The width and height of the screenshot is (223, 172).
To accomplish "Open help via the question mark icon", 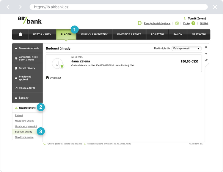I will point(206,54).
